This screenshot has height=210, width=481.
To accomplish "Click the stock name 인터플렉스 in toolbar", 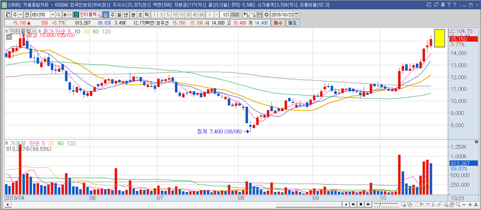I will point(90,15).
